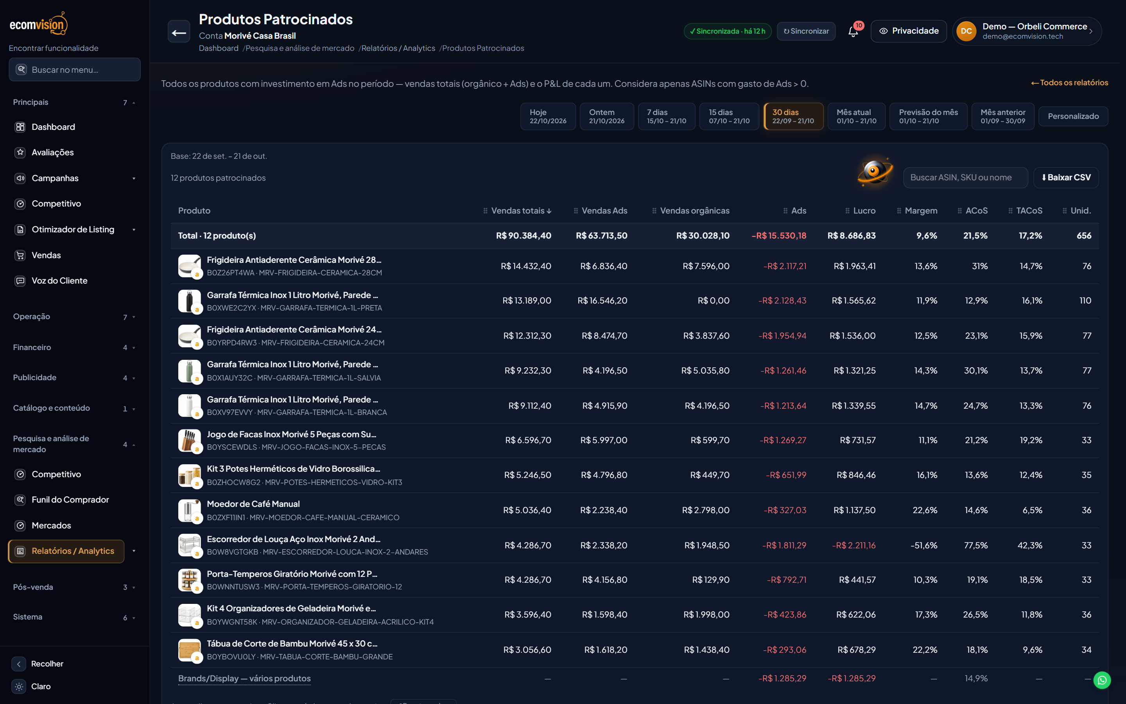Select the Mês anterior period tab
Image resolution: width=1126 pixels, height=704 pixels.
1003,117
